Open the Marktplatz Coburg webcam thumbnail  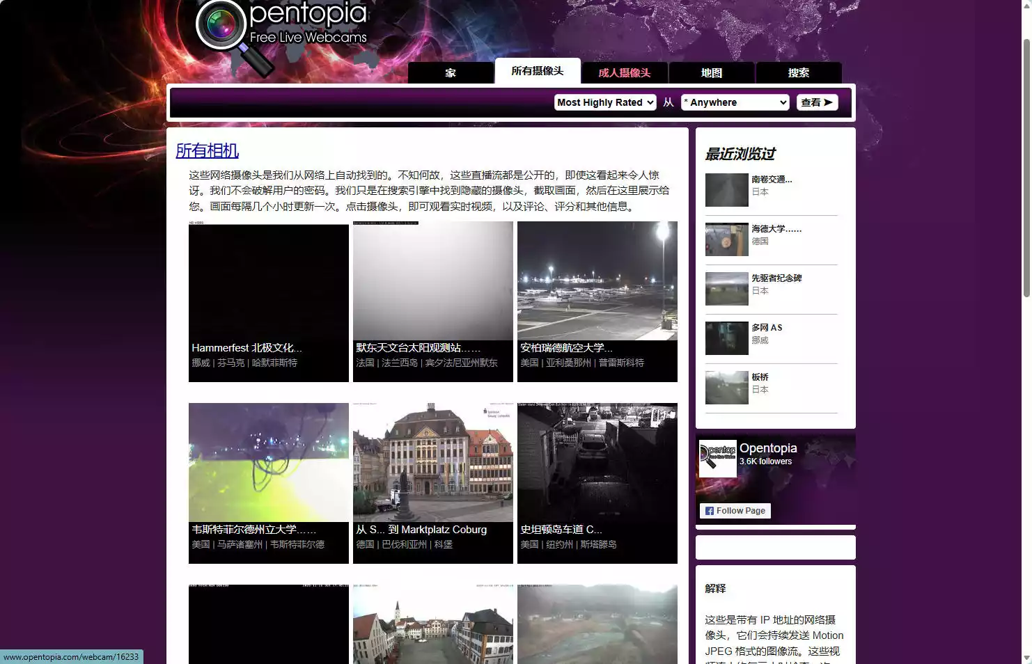point(433,463)
